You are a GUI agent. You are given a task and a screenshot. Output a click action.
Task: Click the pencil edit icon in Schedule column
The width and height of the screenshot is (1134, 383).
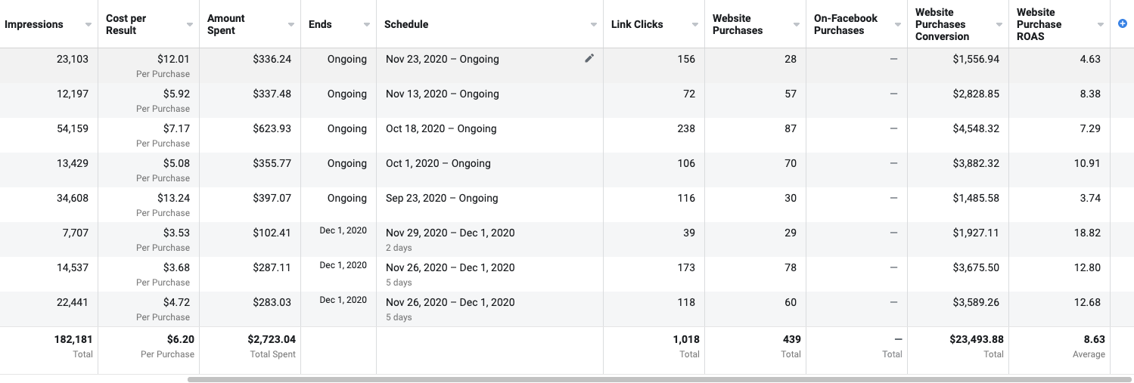(589, 58)
